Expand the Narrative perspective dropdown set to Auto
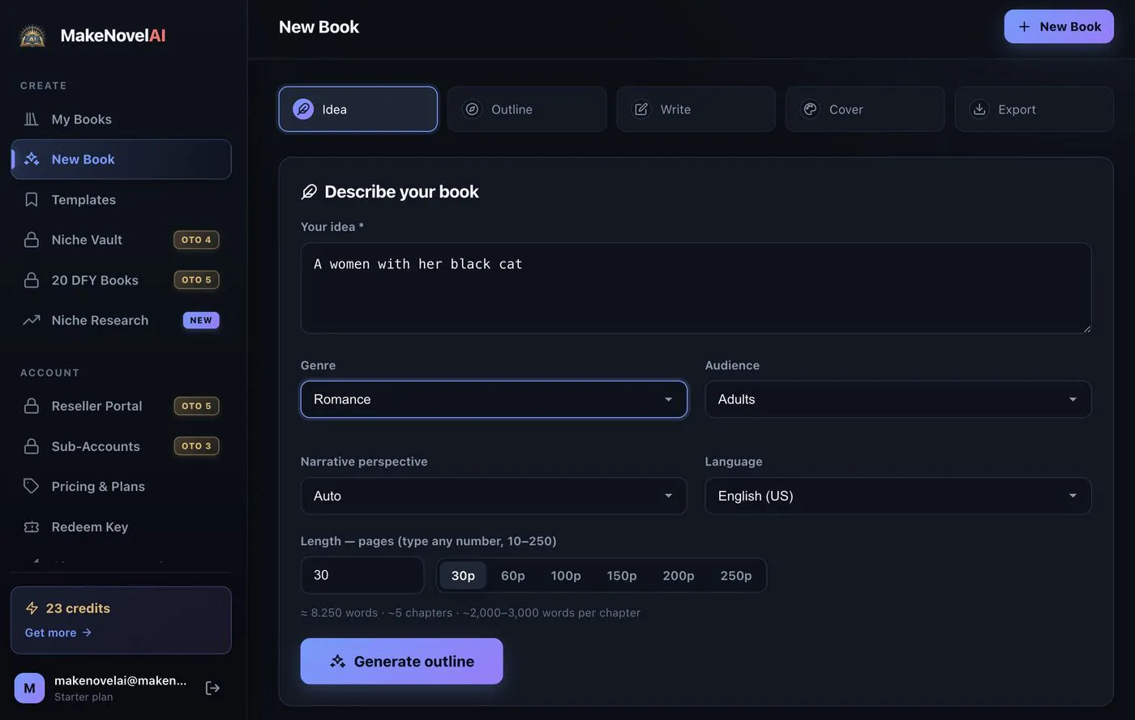Screen dimensions: 1135x720 (x=494, y=496)
